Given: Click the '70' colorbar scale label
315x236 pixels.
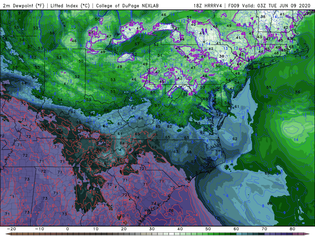Looking at the screenshot, I should click(264, 229).
